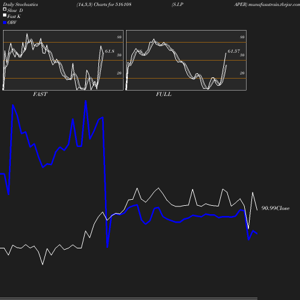Select the 'Daily Stochastics' title text
The image size is (300, 300).
(20, 5)
